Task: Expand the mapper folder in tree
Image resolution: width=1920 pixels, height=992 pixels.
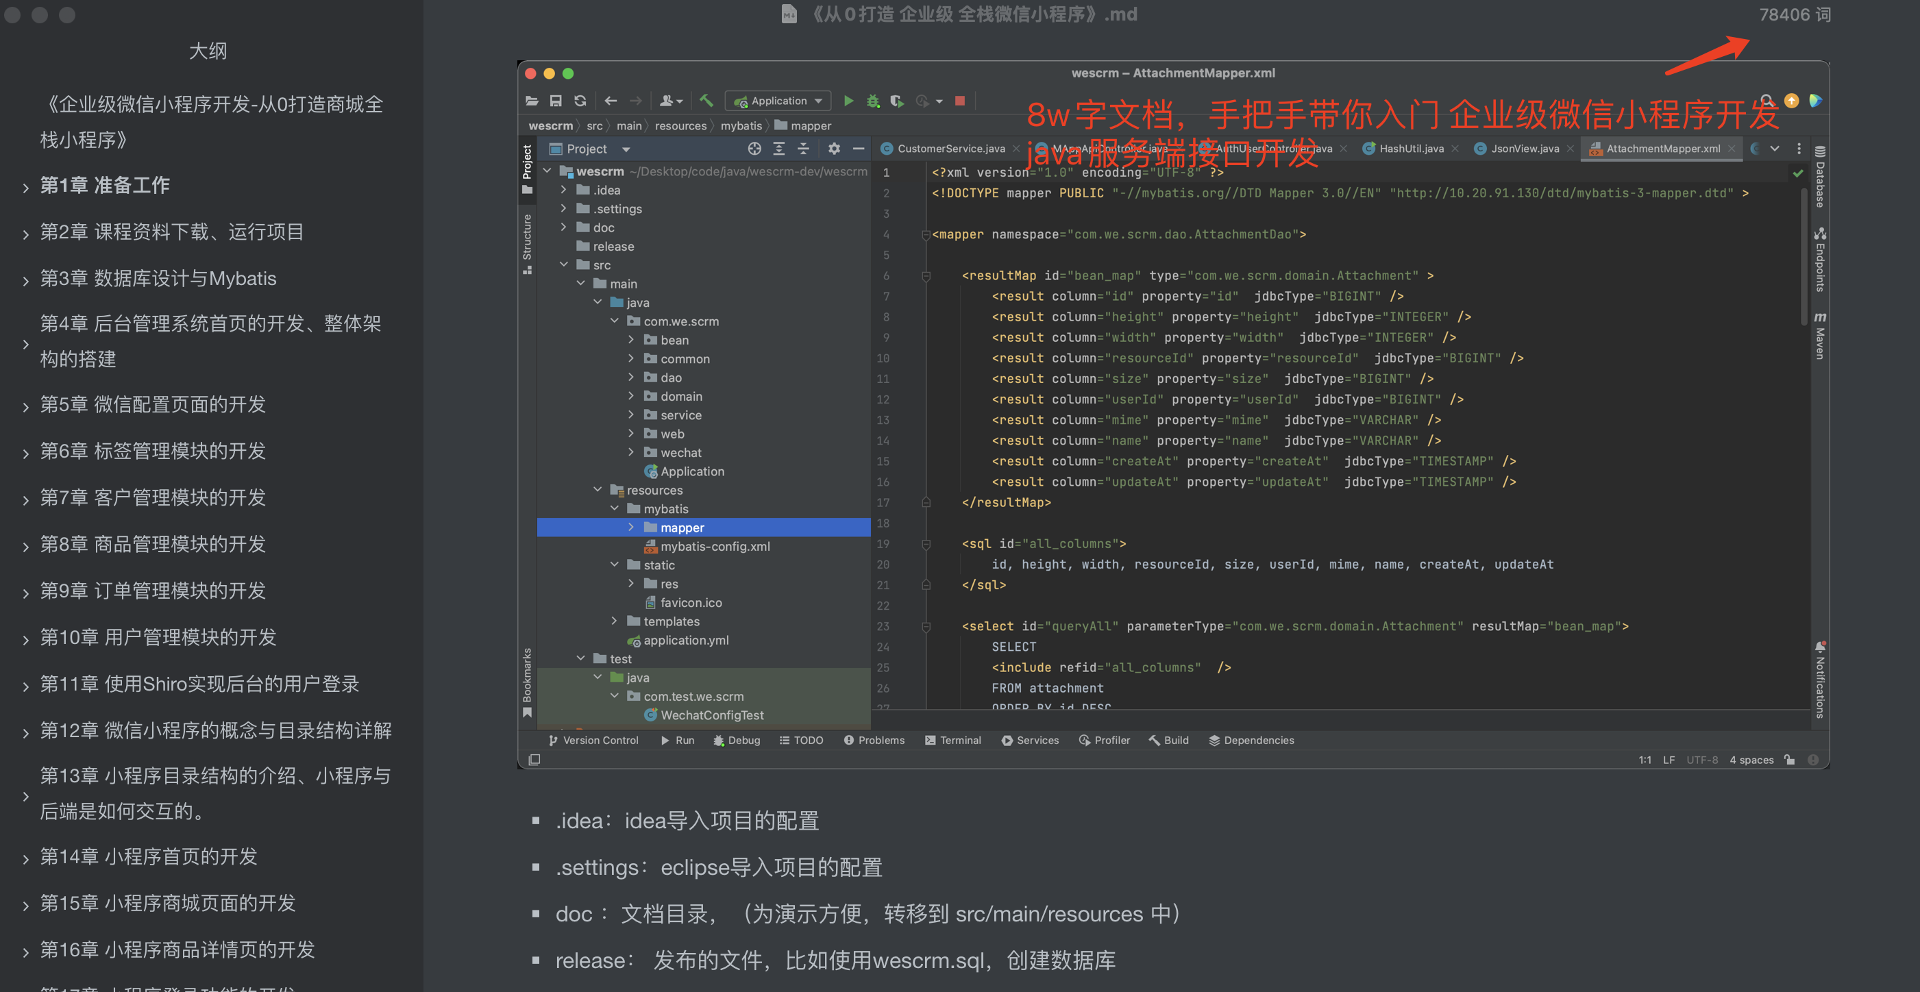Action: click(630, 527)
